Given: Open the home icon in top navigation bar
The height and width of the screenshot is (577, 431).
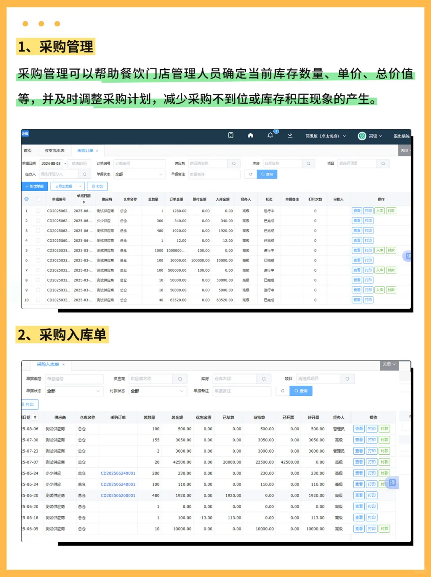Looking at the screenshot, I should (250, 136).
